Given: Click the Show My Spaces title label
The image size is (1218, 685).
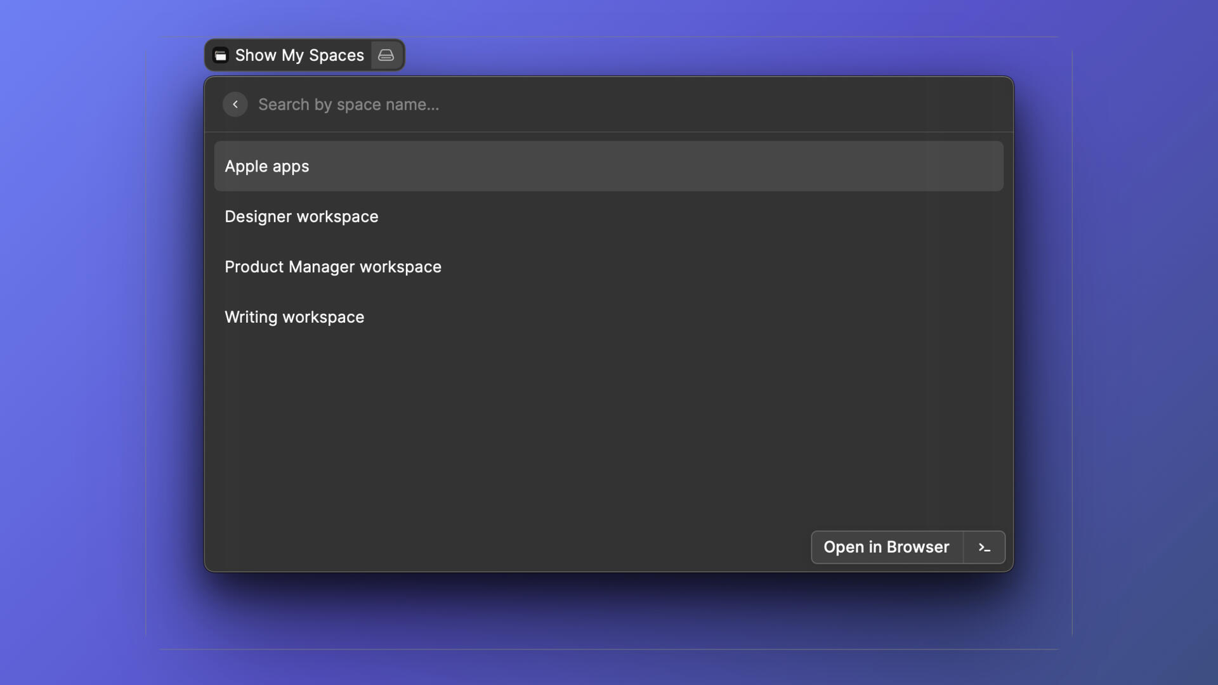Looking at the screenshot, I should coord(299,55).
